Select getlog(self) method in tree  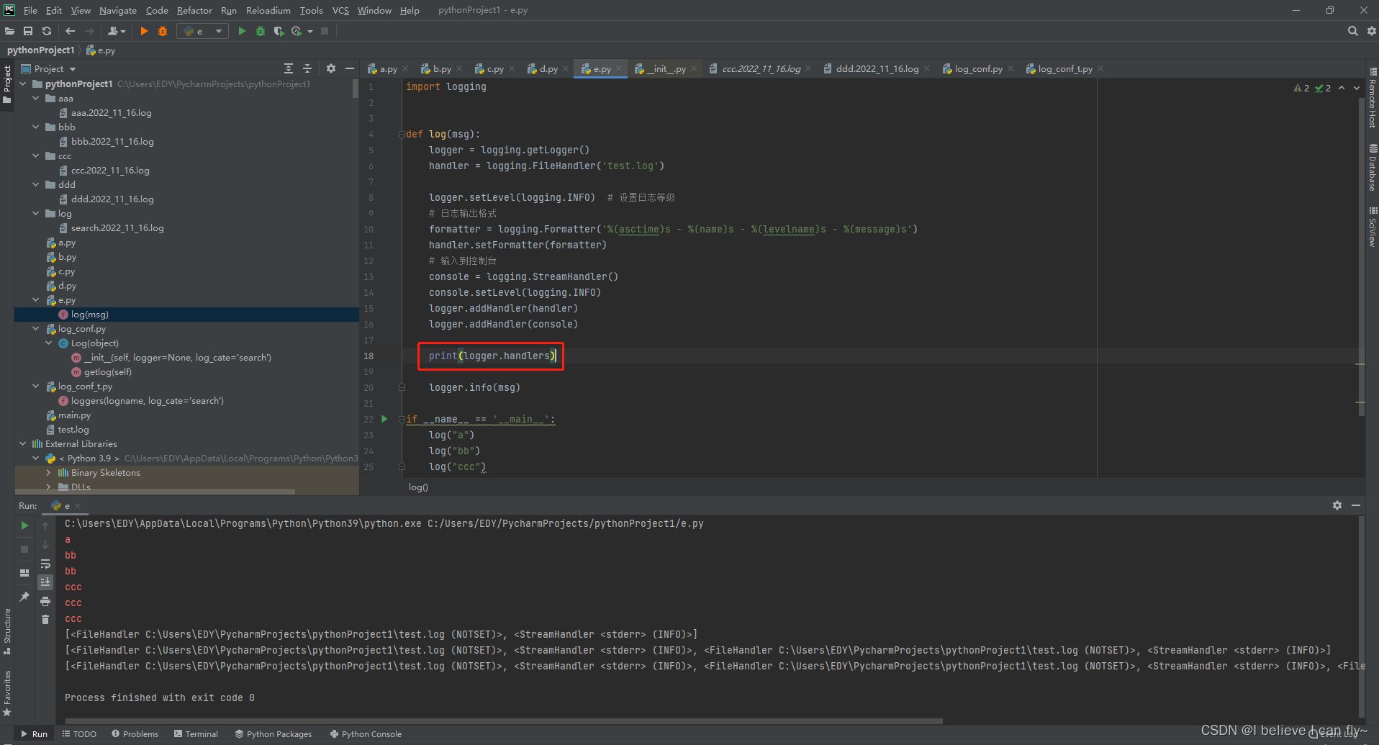108,372
